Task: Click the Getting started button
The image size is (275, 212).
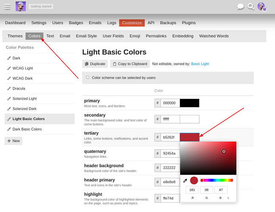Action: tap(41, 6)
